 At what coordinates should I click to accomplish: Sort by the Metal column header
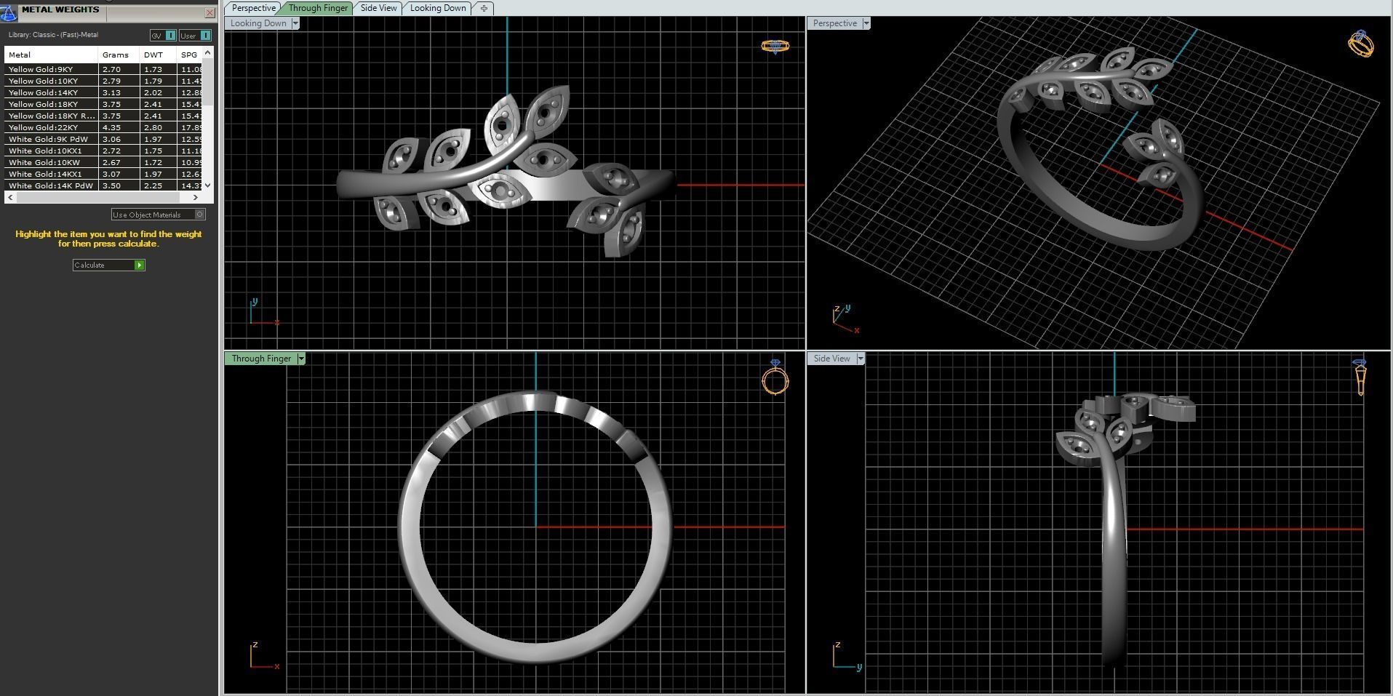click(x=51, y=55)
